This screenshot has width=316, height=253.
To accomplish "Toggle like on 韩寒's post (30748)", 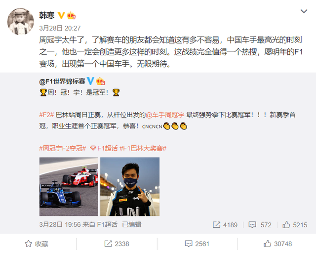I will click(x=277, y=244).
